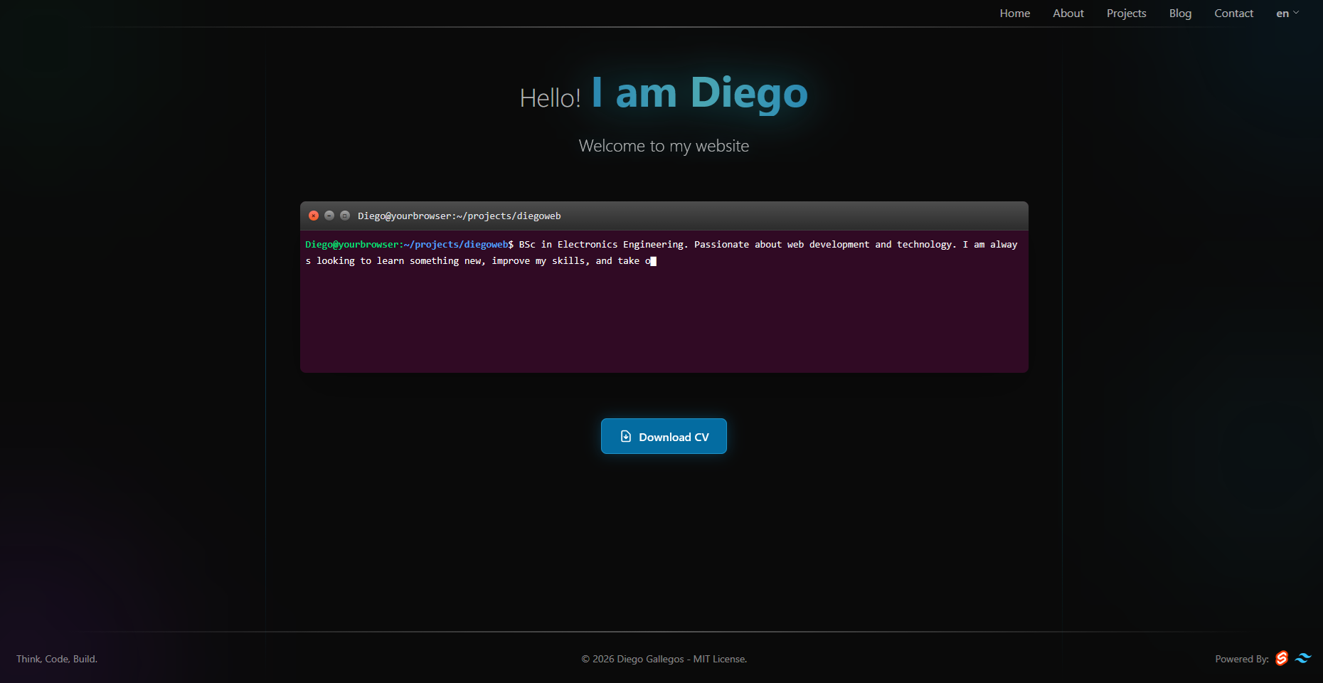Click the green prompt text Diego@yourbrowser
This screenshot has width=1323, height=683.
352,244
